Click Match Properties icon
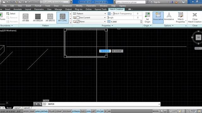The image size is (202, 113). tap(181, 15)
